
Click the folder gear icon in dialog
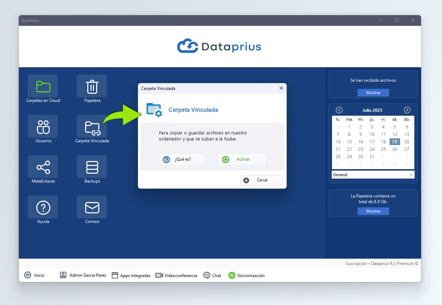[154, 110]
